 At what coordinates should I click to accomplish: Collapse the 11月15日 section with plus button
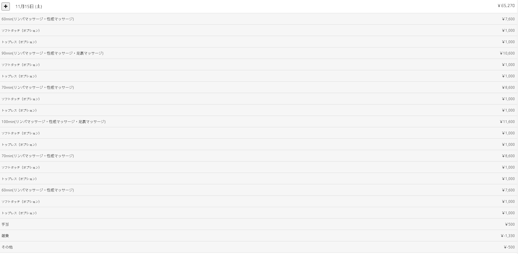6,6
